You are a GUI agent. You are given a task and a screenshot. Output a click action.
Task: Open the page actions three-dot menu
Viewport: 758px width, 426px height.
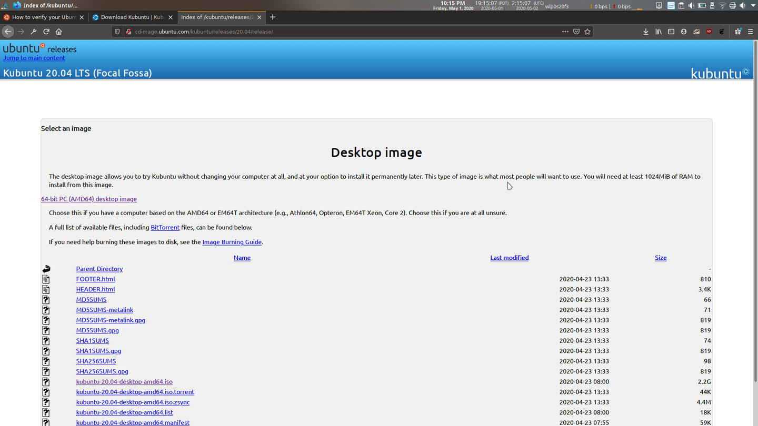point(565,32)
